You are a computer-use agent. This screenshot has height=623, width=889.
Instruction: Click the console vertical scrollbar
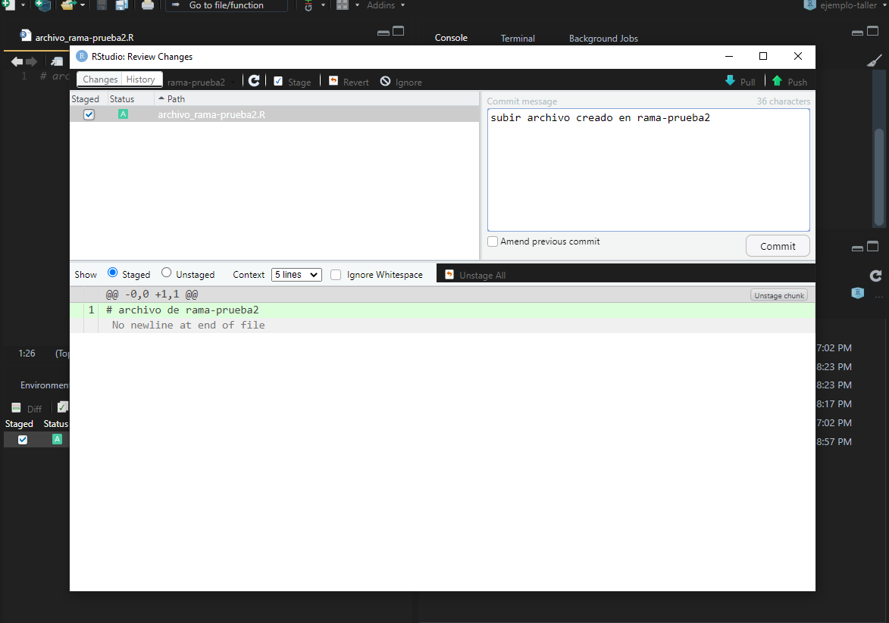pos(879,176)
